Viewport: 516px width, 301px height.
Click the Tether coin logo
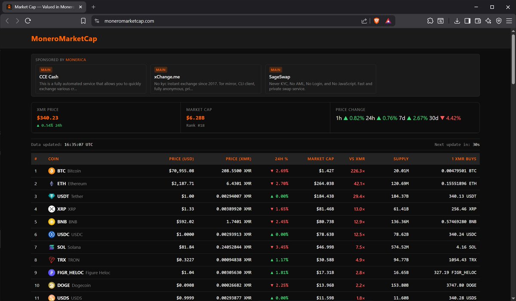[52, 196]
